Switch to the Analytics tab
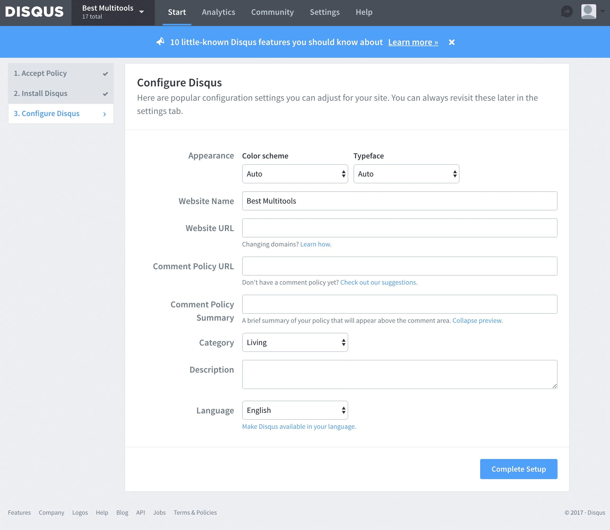 click(x=218, y=12)
